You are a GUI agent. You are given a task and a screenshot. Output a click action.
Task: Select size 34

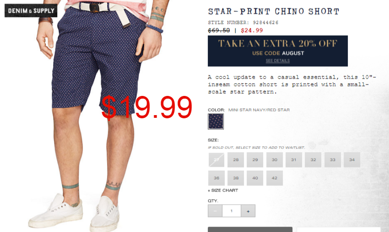(352, 160)
